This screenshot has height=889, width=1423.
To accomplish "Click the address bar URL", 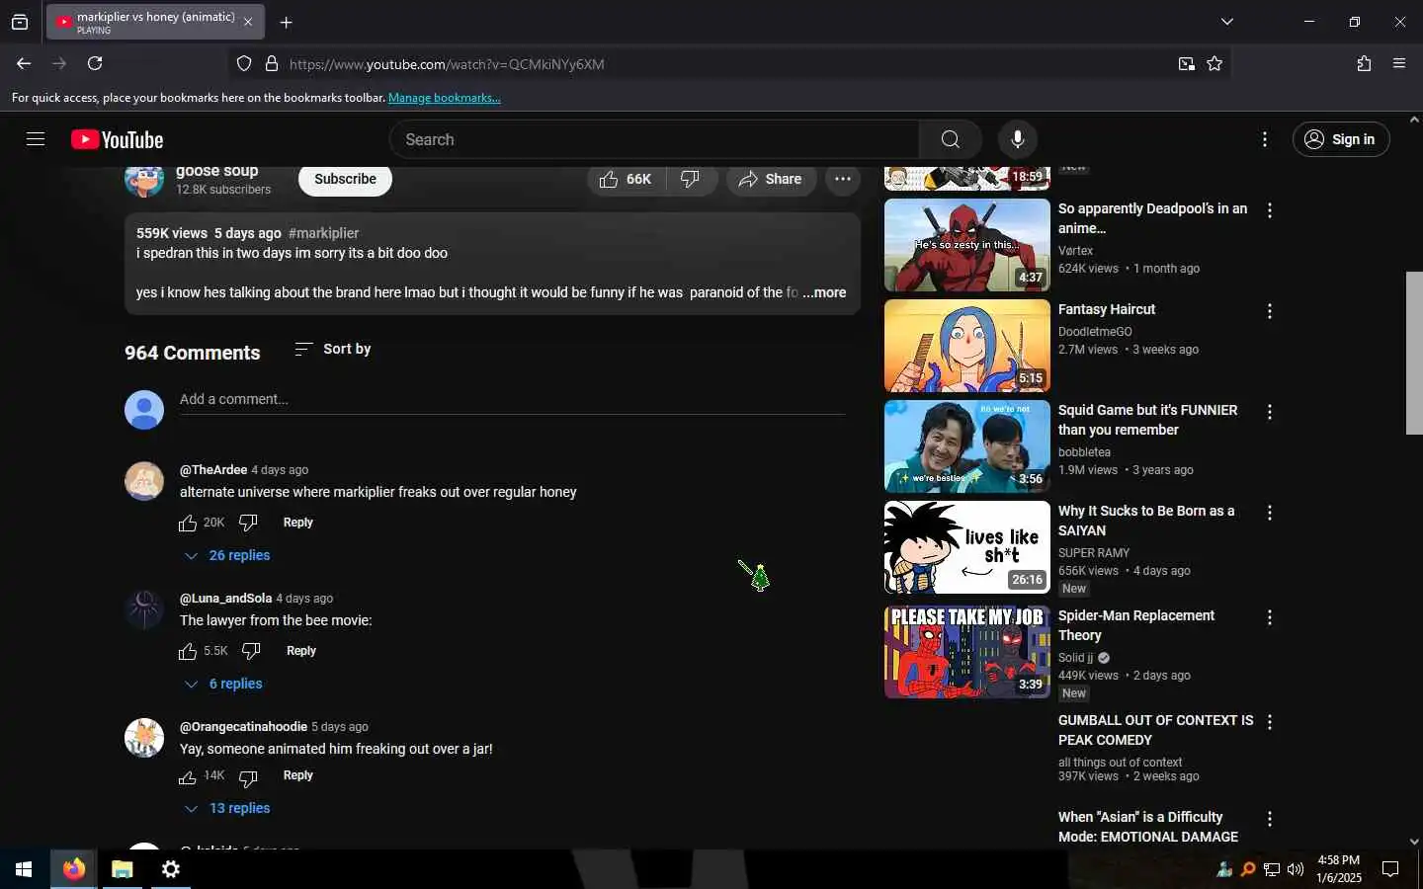I will (447, 64).
